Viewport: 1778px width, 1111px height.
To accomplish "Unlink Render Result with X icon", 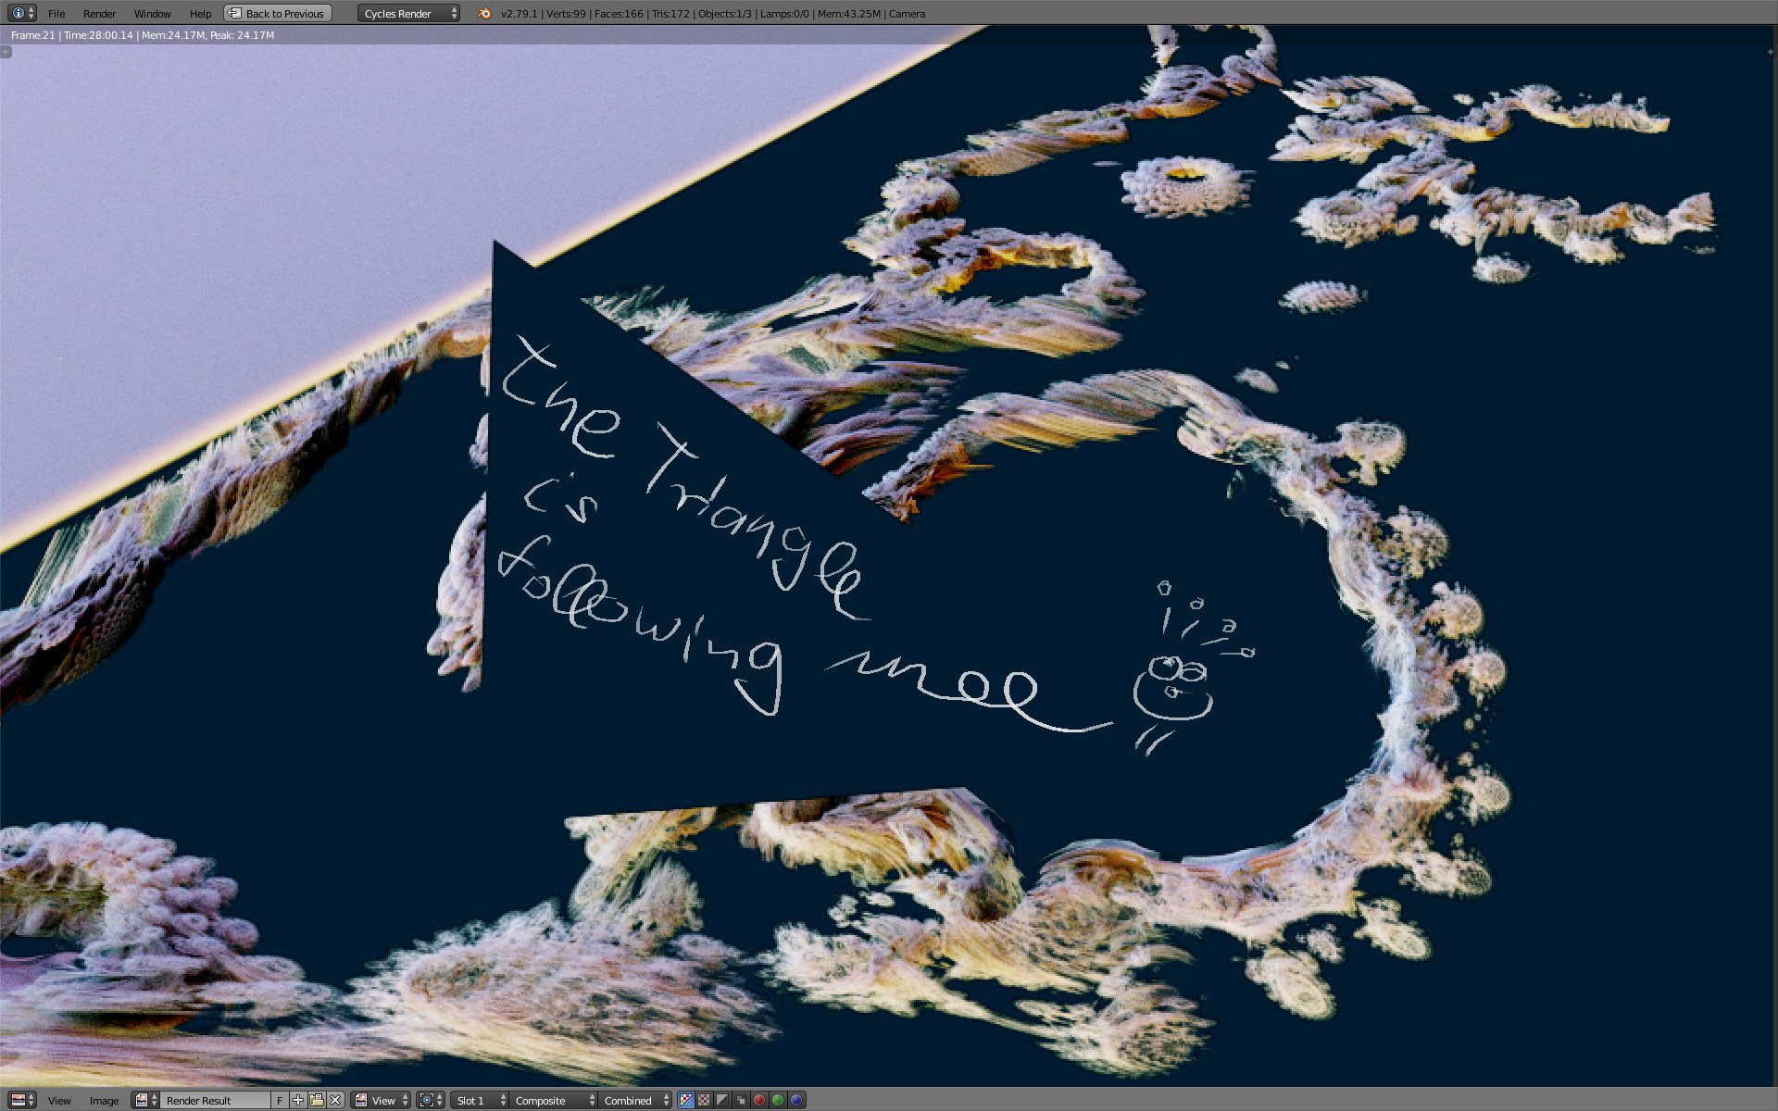I will click(335, 1100).
